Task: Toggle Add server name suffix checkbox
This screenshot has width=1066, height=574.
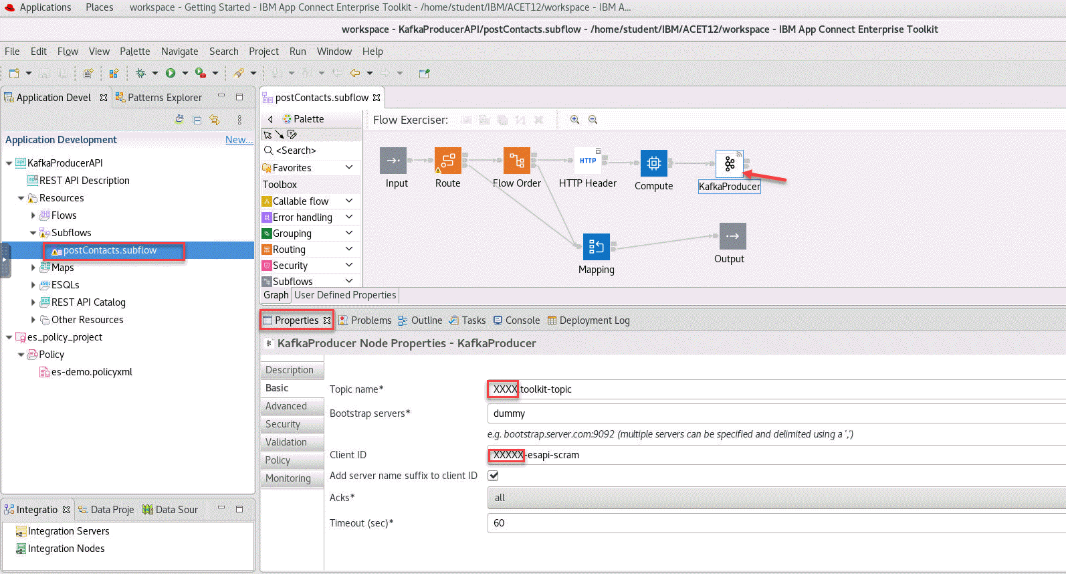Action: point(494,476)
